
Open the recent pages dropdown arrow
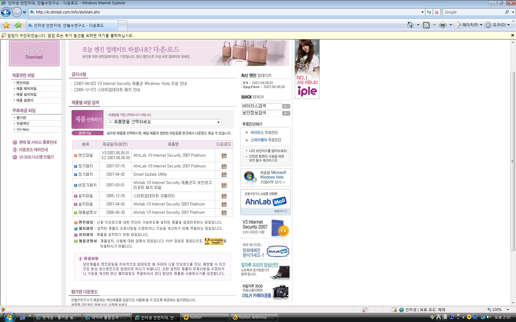click(25, 12)
